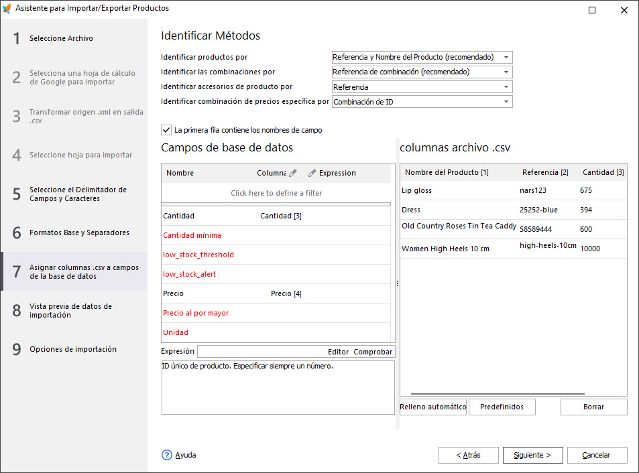Select the 'Cantidad mínima' field row

point(276,235)
